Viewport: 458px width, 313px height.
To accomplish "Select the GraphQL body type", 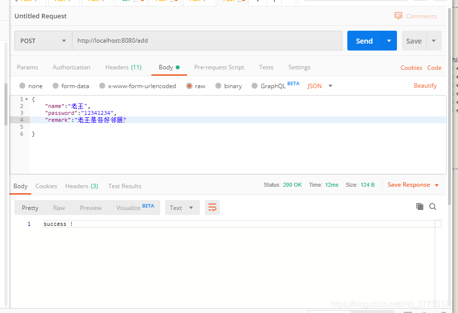I will pos(255,86).
